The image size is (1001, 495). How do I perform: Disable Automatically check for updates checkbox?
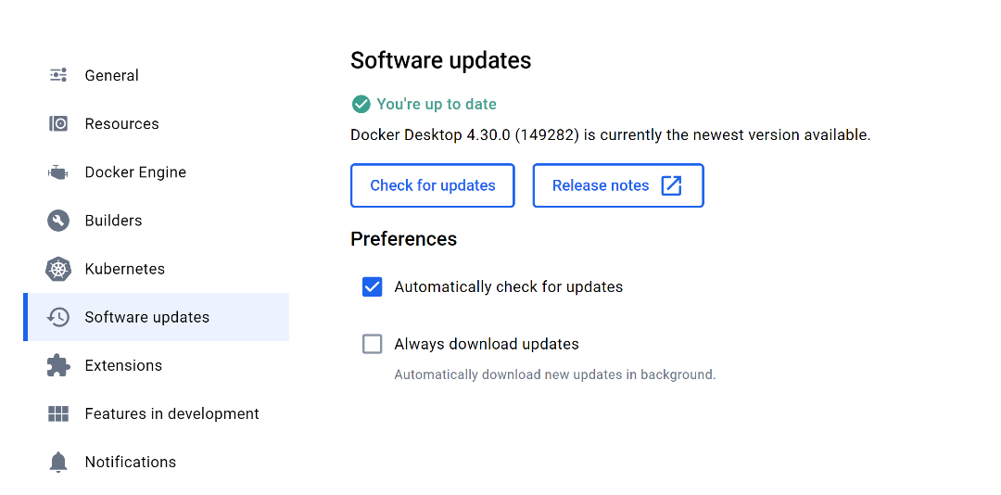373,286
